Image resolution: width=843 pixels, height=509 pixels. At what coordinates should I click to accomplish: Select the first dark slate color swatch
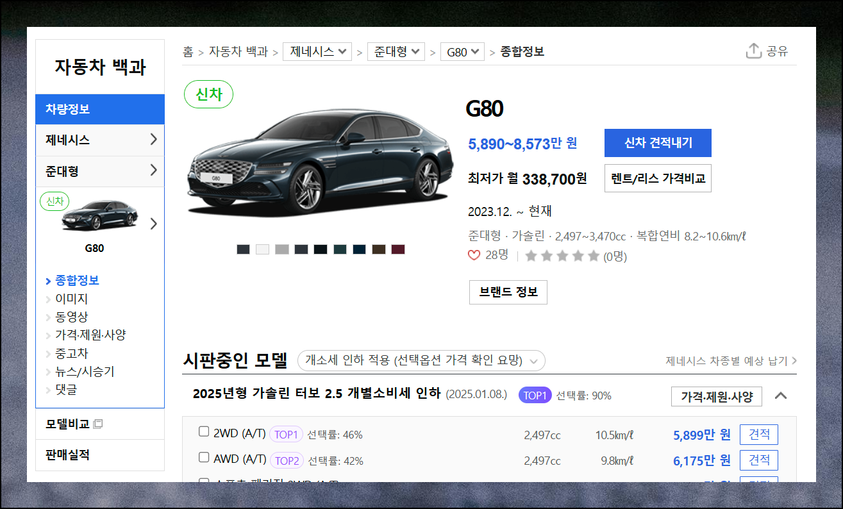tap(243, 249)
